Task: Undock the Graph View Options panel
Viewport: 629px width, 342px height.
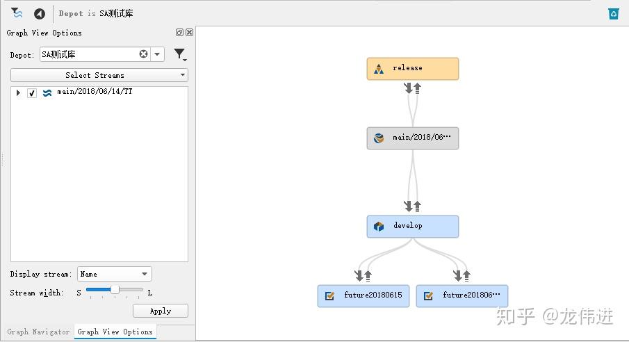Action: pos(179,33)
